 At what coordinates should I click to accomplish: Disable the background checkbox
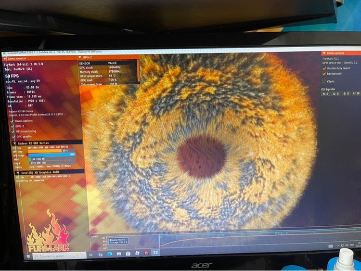click(x=323, y=74)
